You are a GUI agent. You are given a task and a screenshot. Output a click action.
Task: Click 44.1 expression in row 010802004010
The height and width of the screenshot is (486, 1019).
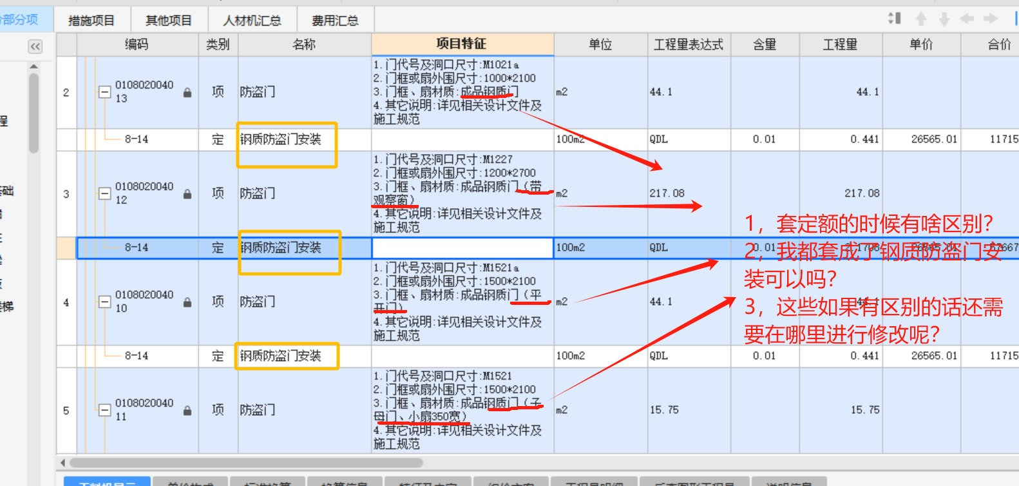[689, 302]
